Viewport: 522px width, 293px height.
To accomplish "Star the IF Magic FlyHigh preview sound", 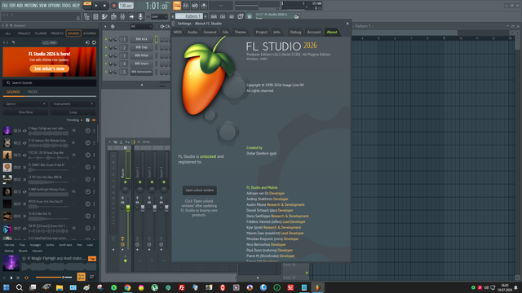I will pyautogui.click(x=24, y=258).
